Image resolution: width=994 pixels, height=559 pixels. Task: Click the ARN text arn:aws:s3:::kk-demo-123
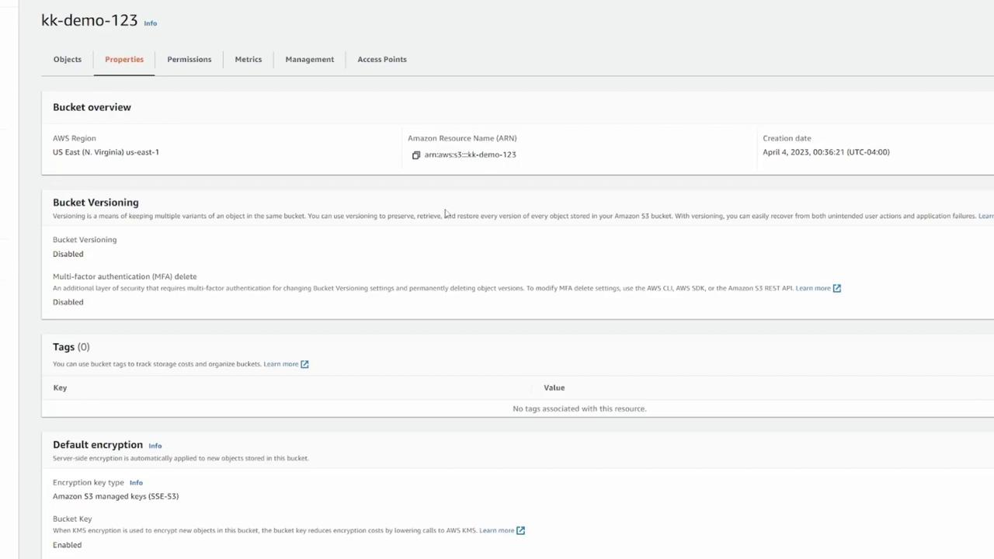coord(470,155)
